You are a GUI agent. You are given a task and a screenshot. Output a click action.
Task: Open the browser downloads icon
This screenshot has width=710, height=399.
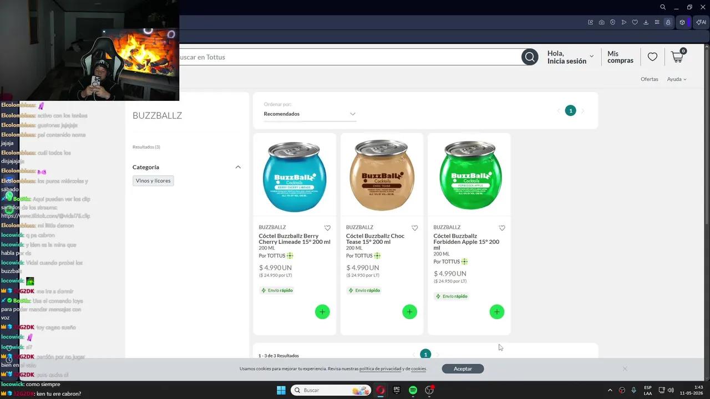(646, 22)
